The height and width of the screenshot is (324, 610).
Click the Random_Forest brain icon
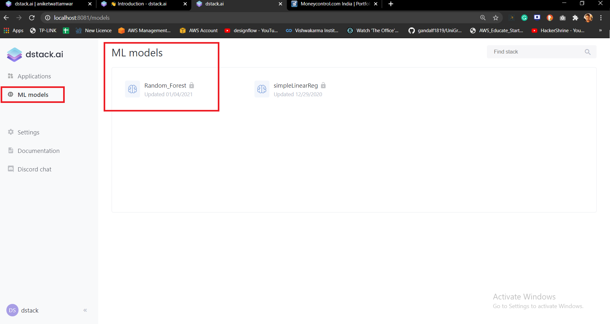132,89
